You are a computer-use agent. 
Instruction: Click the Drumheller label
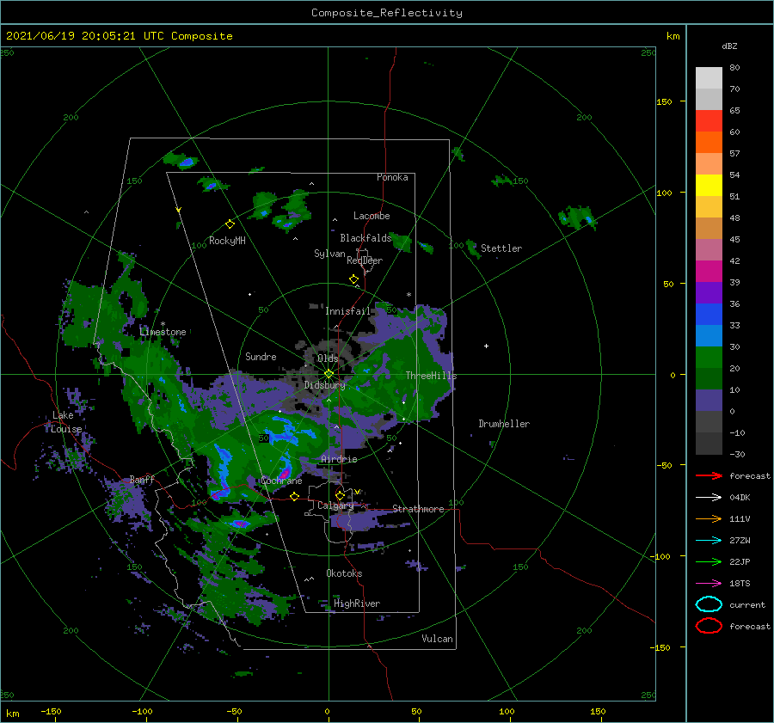504,424
